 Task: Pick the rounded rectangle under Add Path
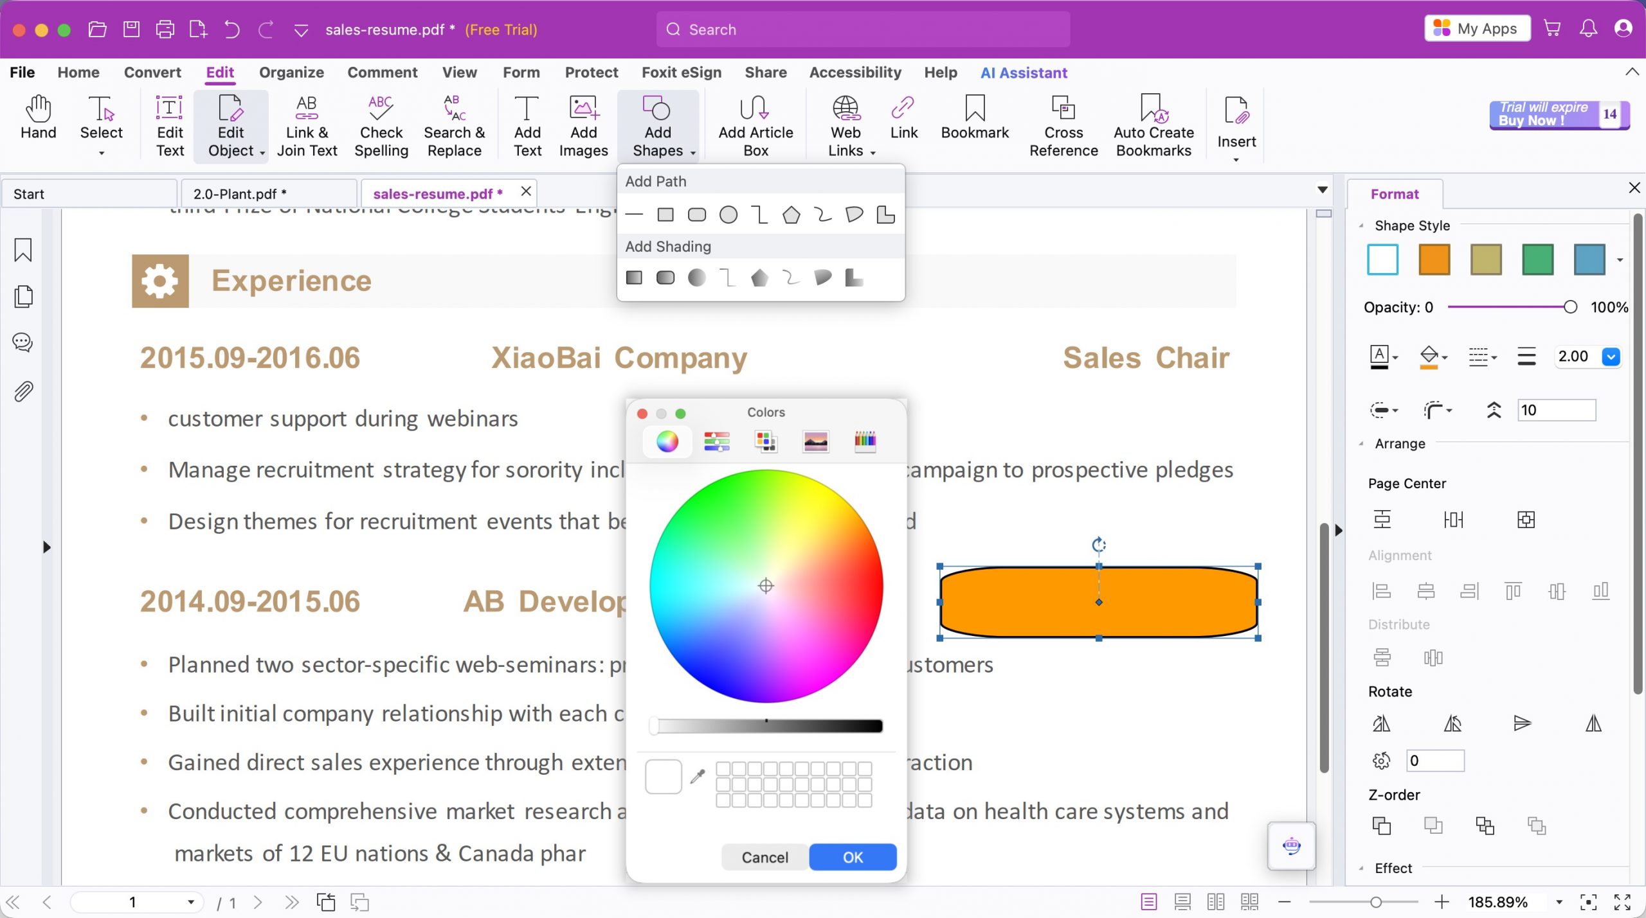697,215
